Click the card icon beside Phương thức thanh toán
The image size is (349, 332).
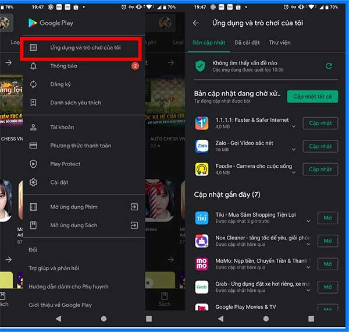pos(33,146)
